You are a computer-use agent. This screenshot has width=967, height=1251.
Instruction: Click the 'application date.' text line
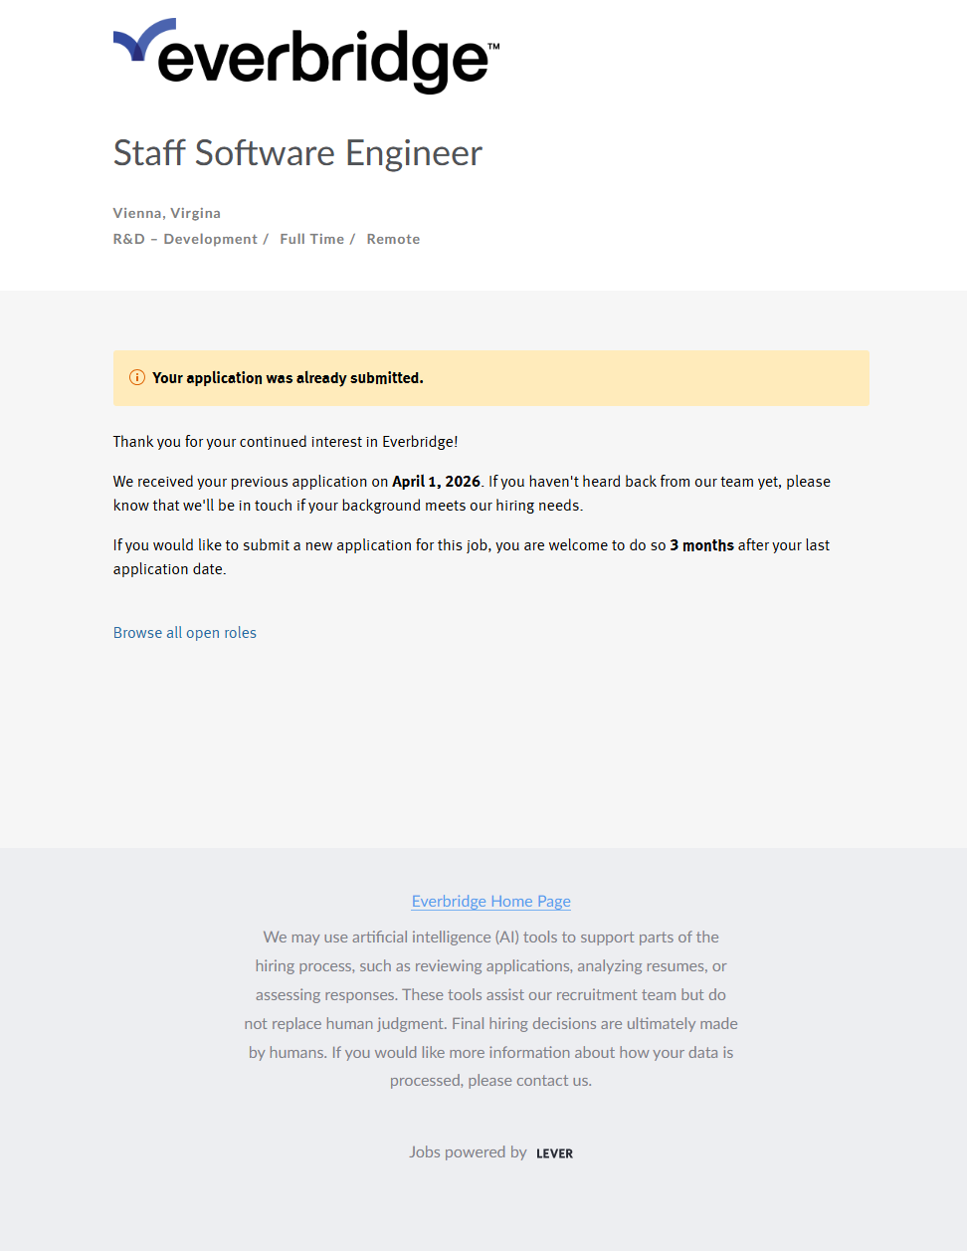[x=169, y=569]
